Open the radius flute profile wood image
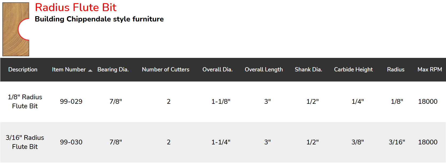 [x=16, y=29]
